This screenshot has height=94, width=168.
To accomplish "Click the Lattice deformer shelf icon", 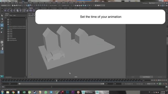I will [x=31, y=10].
